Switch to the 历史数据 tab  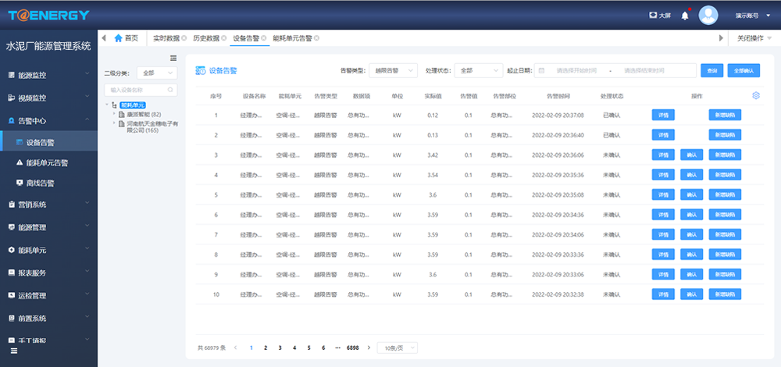[x=206, y=37]
